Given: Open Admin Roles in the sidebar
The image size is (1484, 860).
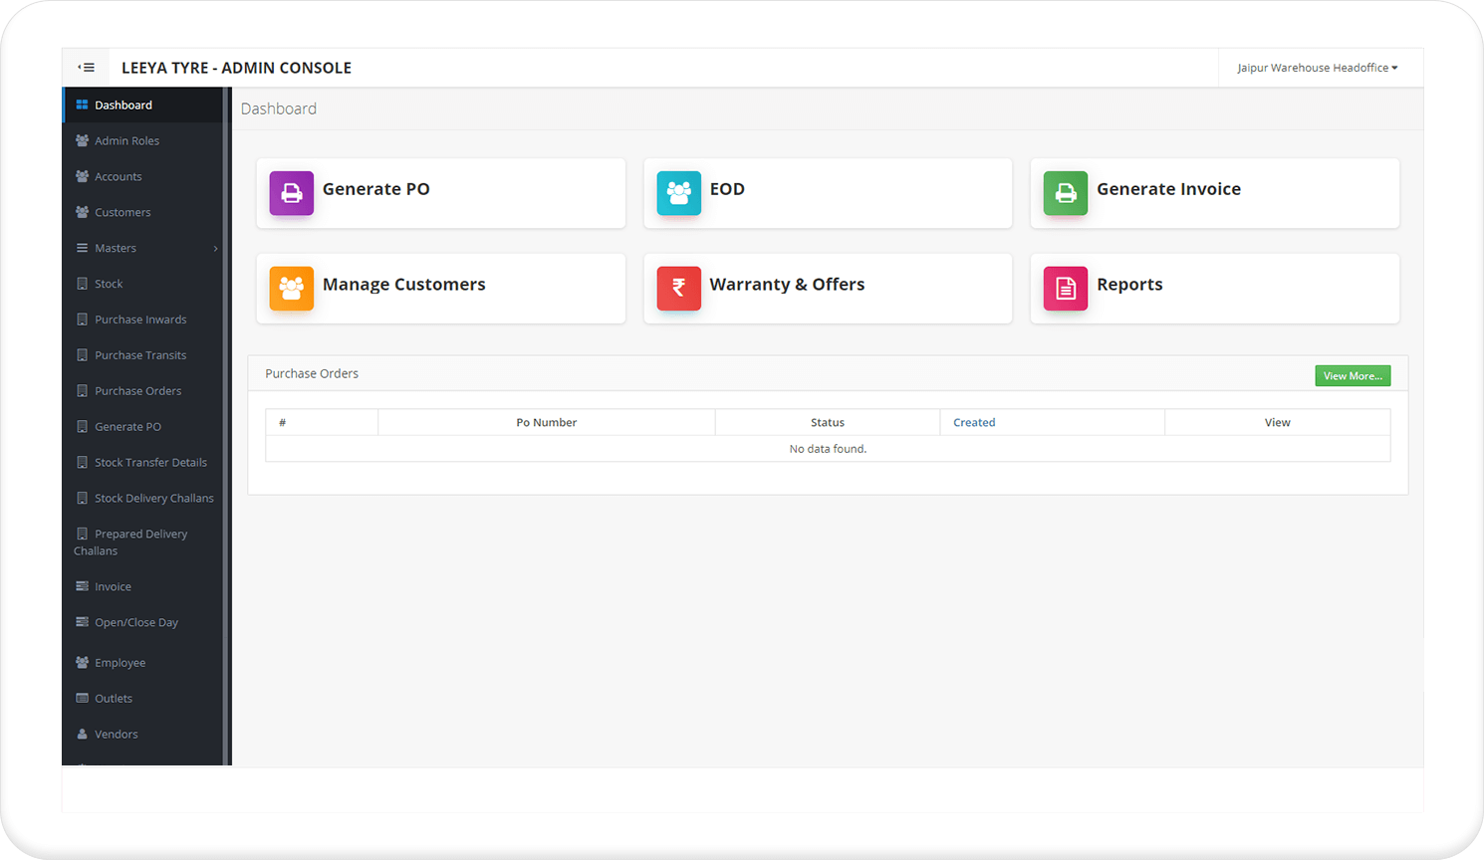Looking at the screenshot, I should point(143,140).
